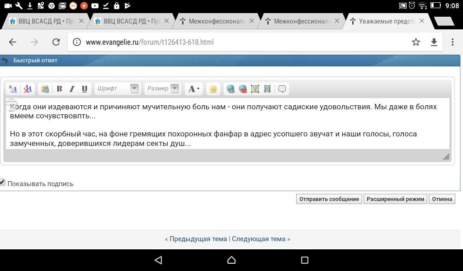463x271 pixels.
Task: Open the text color dropdown
Action: click(194, 89)
